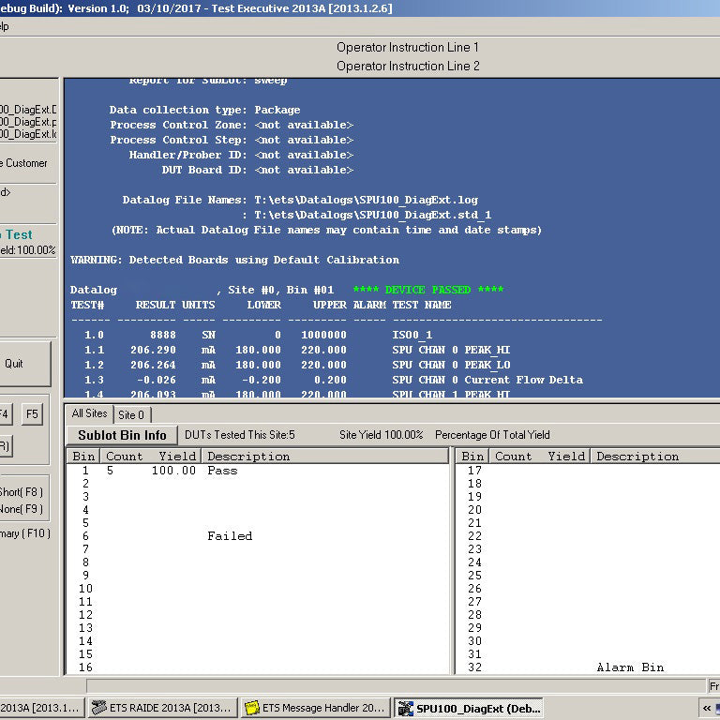Click the F5 function key button

pyautogui.click(x=32, y=414)
